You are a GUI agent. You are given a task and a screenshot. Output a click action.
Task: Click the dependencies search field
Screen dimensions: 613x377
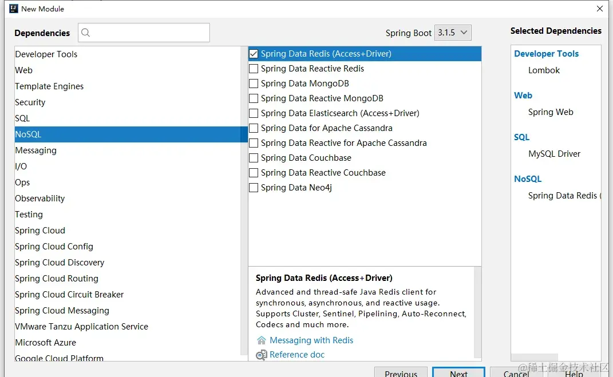(x=150, y=33)
